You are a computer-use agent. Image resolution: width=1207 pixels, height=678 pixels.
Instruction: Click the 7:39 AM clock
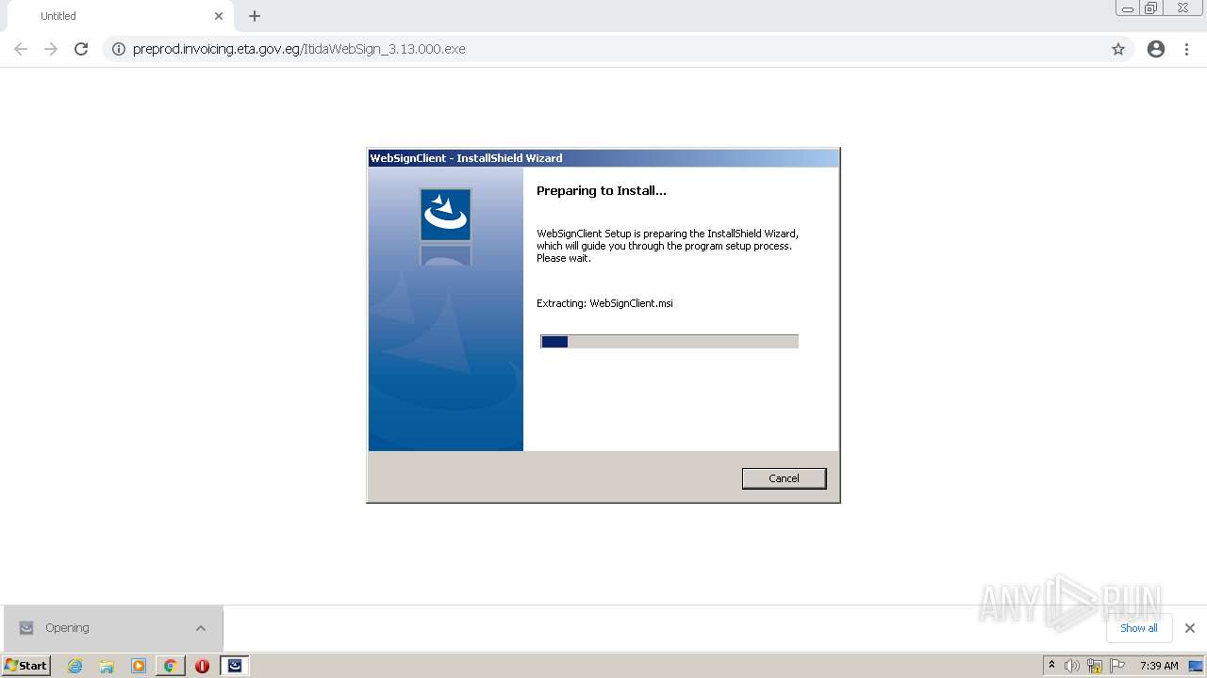1159,666
